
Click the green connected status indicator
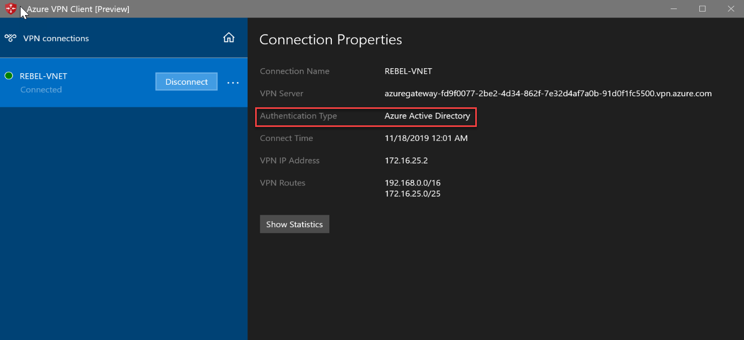[x=9, y=76]
